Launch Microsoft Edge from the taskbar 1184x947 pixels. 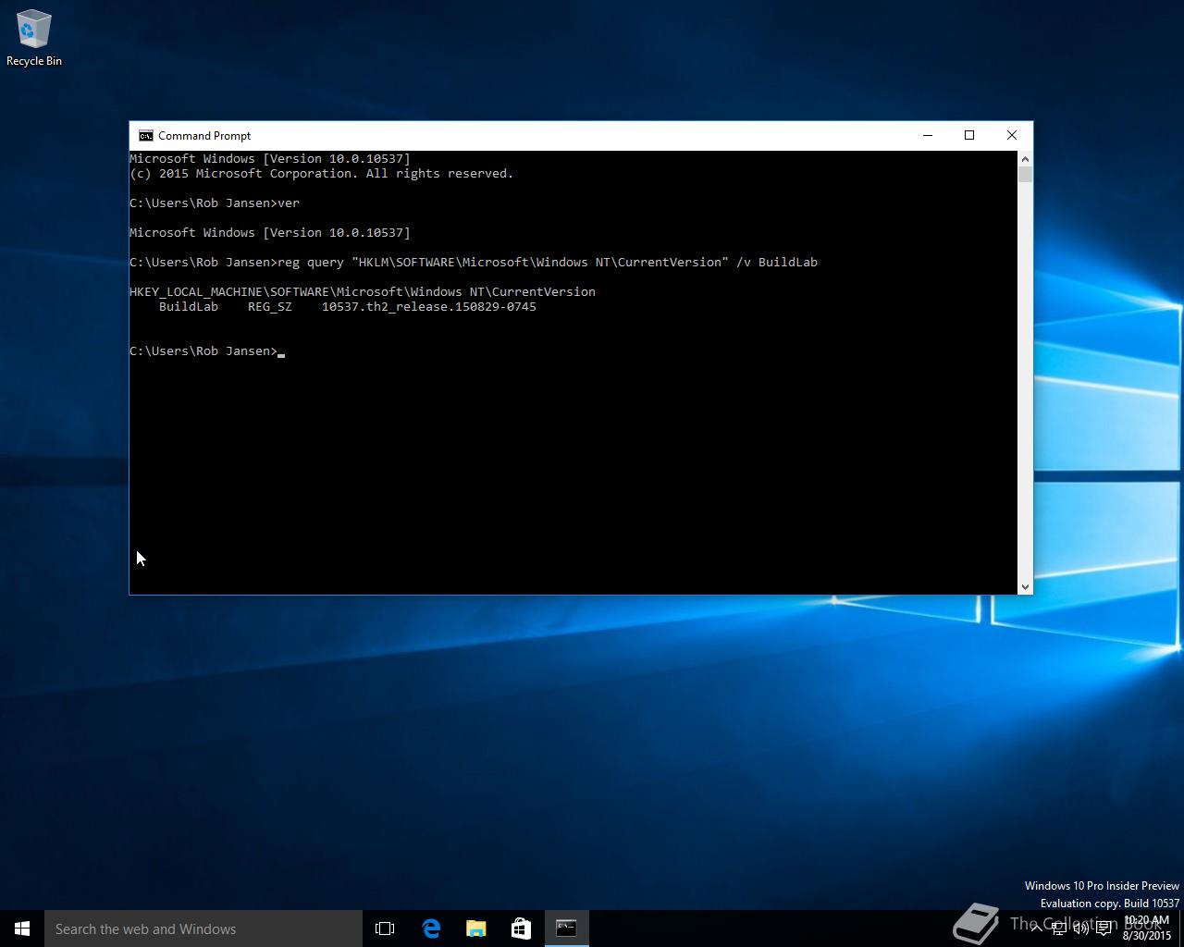(x=431, y=929)
